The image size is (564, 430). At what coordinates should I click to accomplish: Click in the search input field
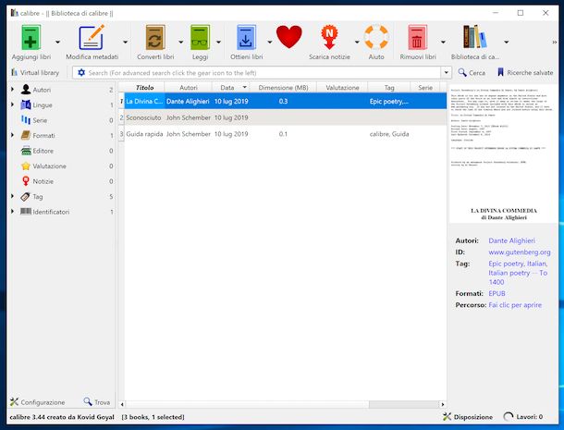point(264,73)
